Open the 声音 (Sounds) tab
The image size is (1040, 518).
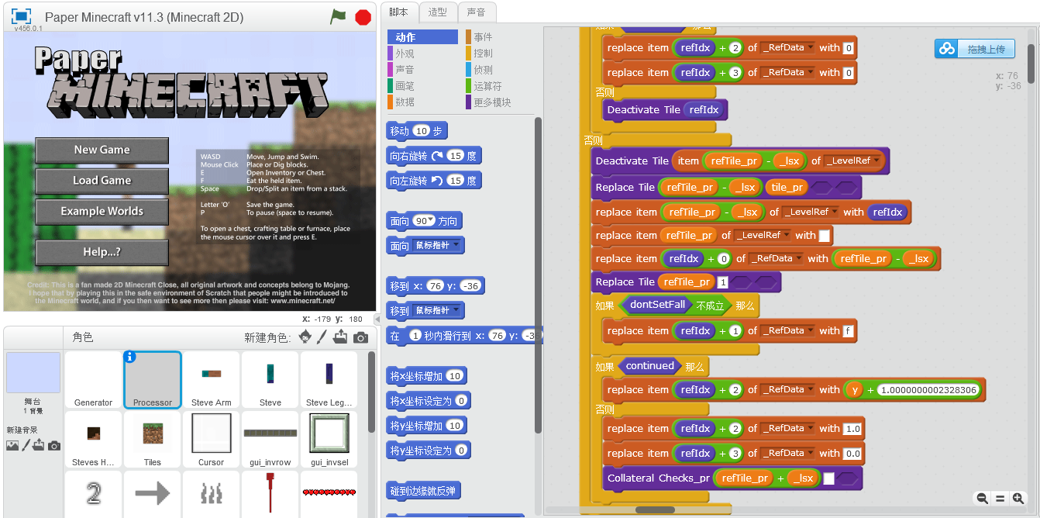(477, 12)
